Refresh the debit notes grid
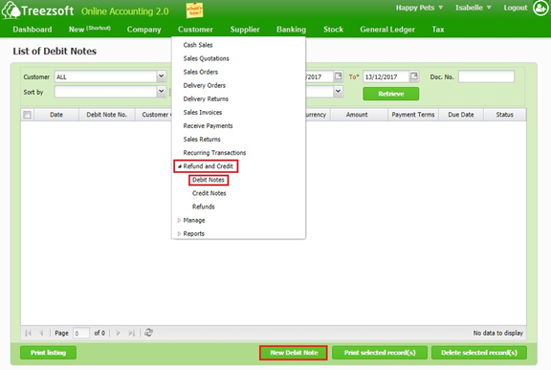Screen dimensions: 551x370 point(148,333)
